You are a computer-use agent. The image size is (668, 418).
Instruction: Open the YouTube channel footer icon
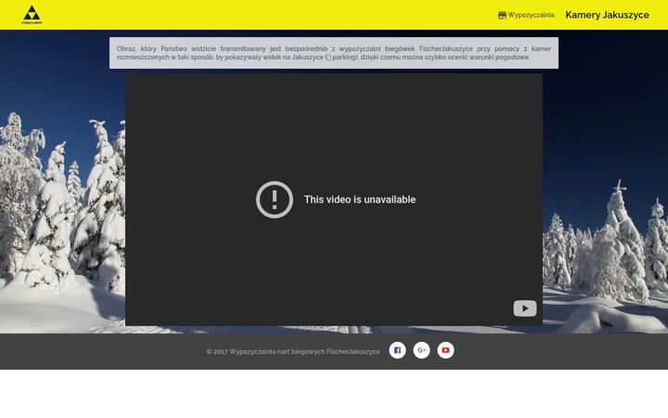[x=445, y=350]
